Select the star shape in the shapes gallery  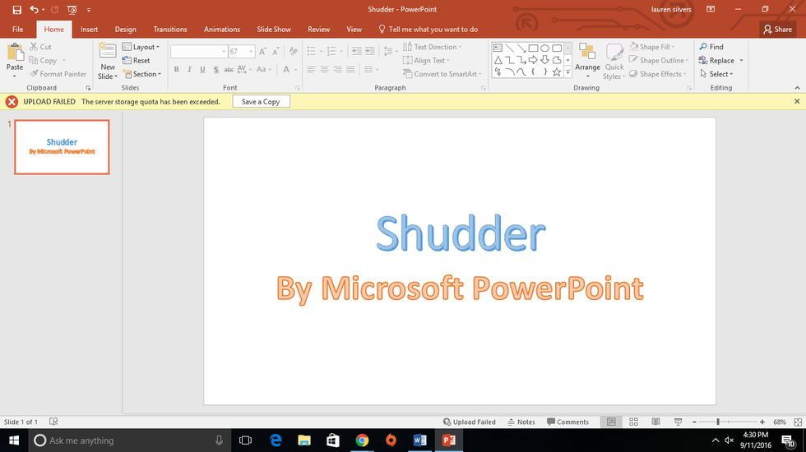tap(557, 72)
